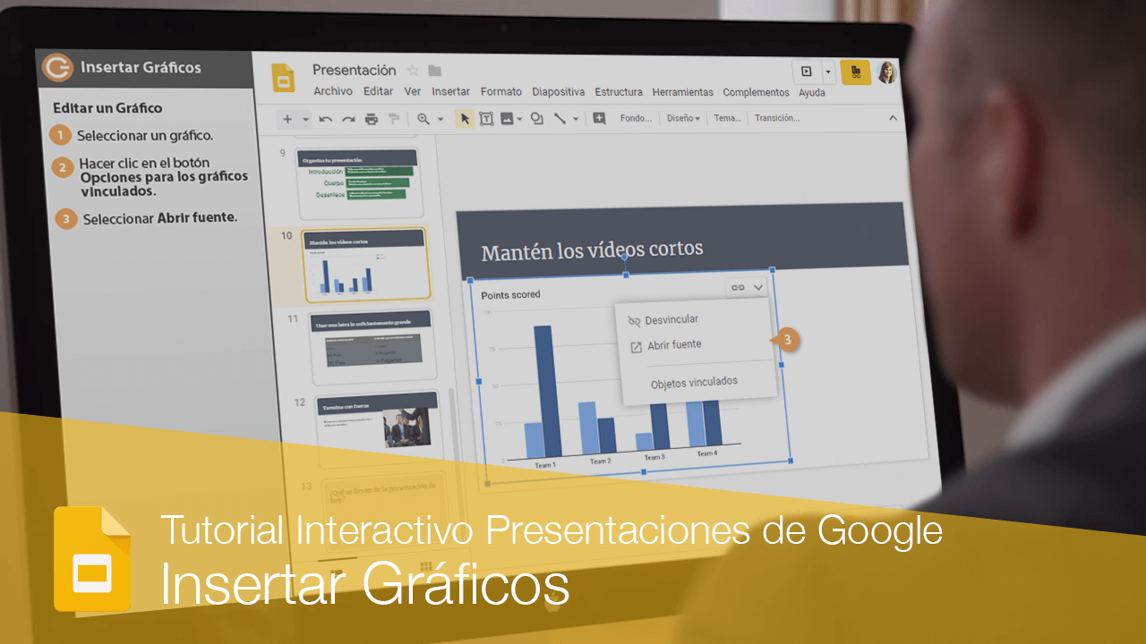
Task: Add a new slide with the plus icon
Action: [287, 119]
